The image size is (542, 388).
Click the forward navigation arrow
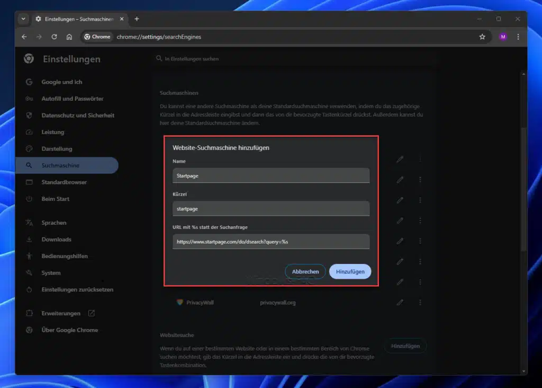[39, 37]
